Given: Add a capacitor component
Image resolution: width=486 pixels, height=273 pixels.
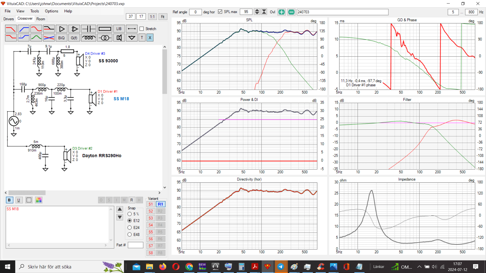Looking at the screenshot, I should (x=89, y=29).
